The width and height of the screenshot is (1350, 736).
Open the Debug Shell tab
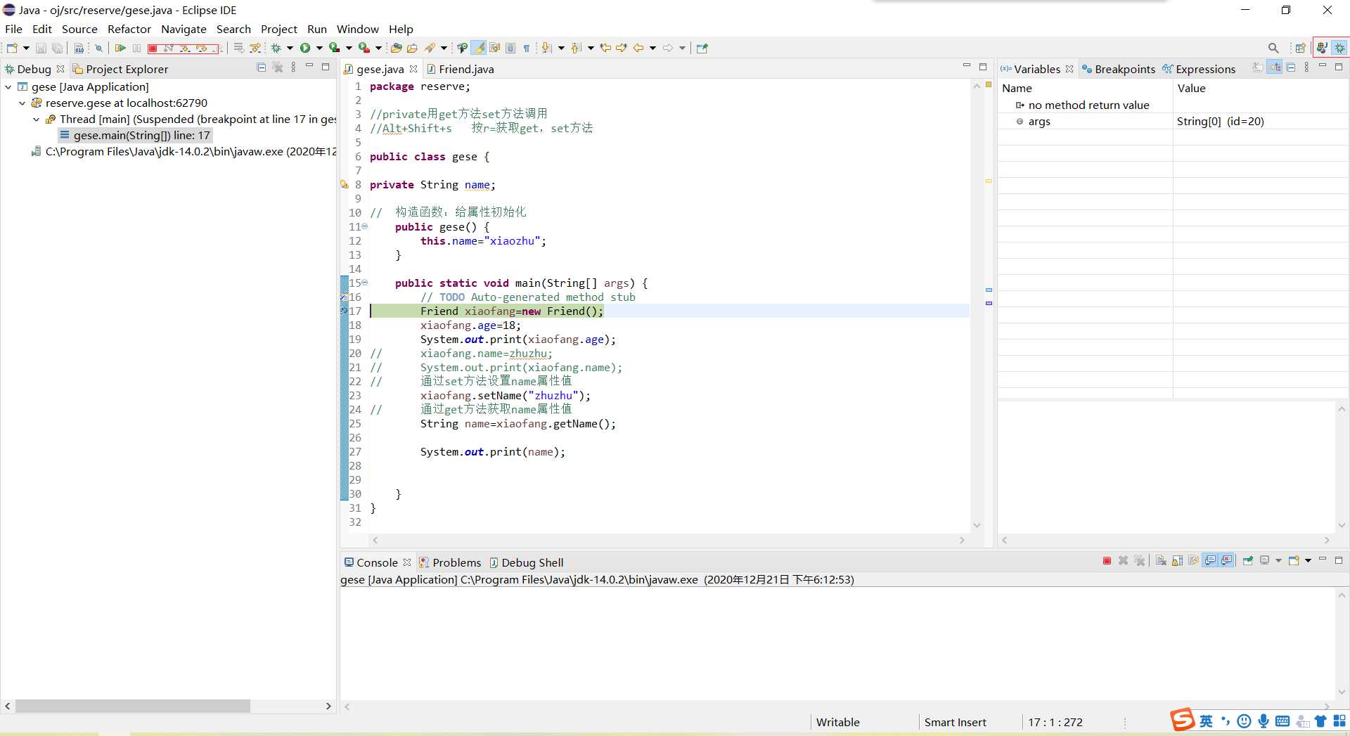pyautogui.click(x=527, y=562)
